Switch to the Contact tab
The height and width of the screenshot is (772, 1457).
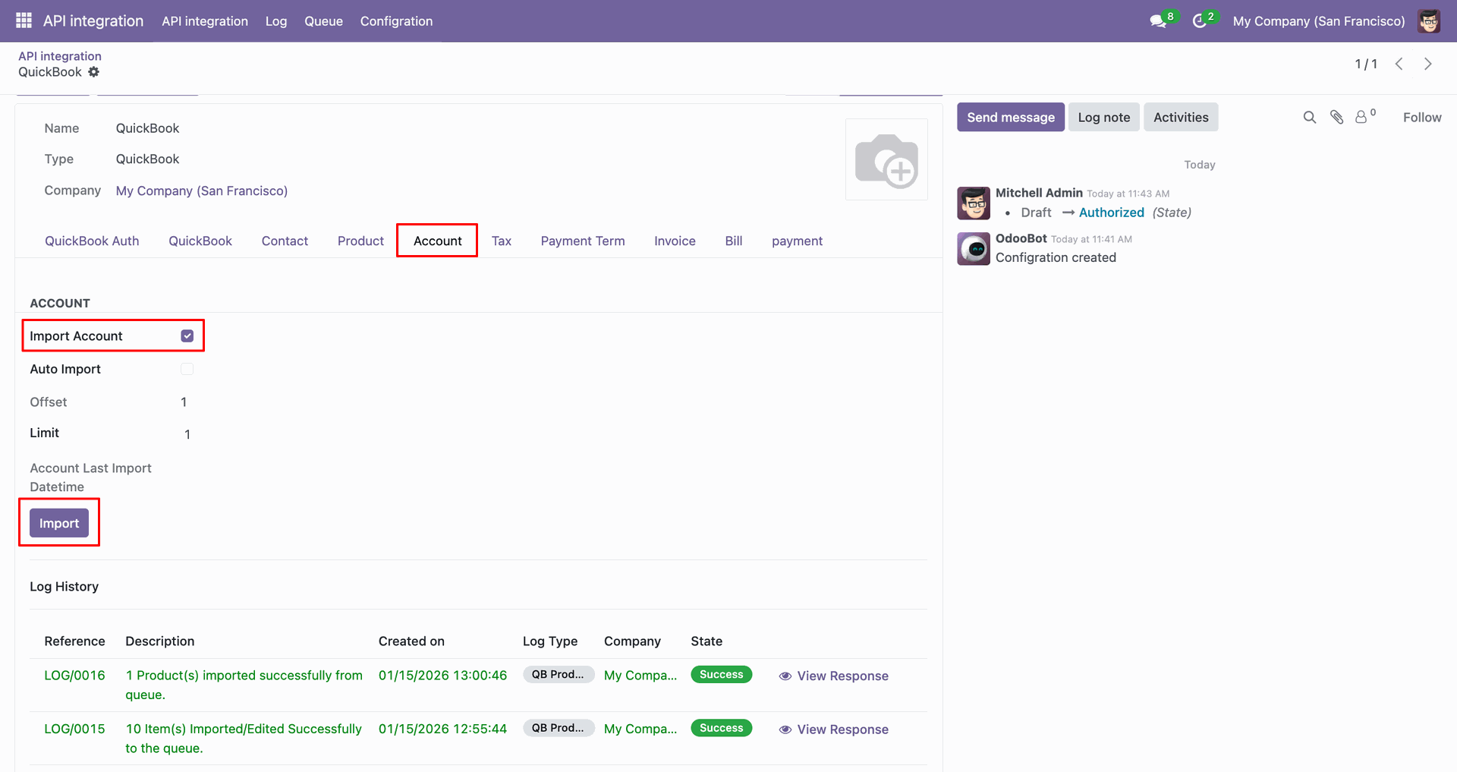[285, 241]
